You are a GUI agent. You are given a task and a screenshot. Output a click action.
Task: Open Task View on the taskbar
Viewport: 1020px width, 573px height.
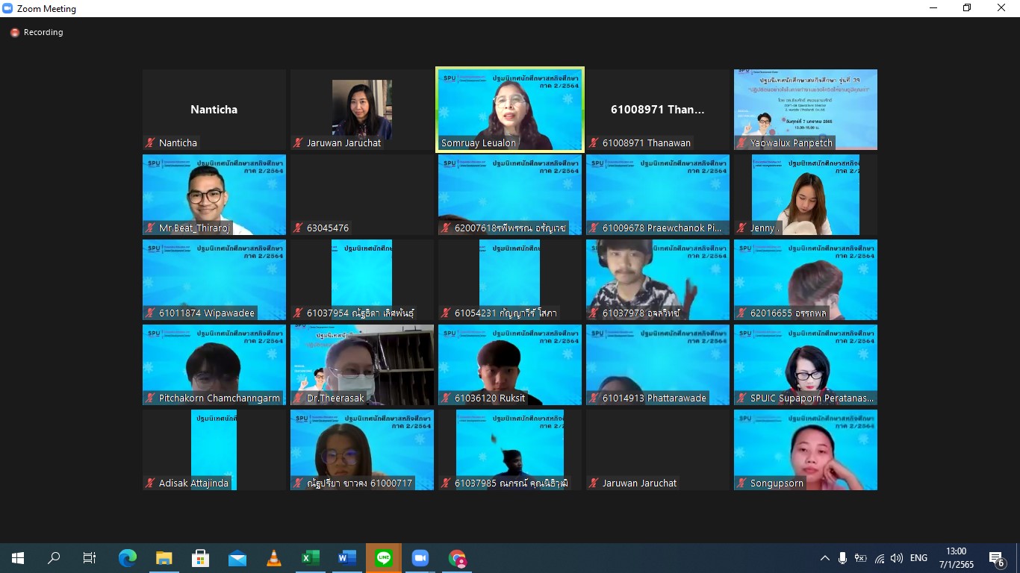90,558
